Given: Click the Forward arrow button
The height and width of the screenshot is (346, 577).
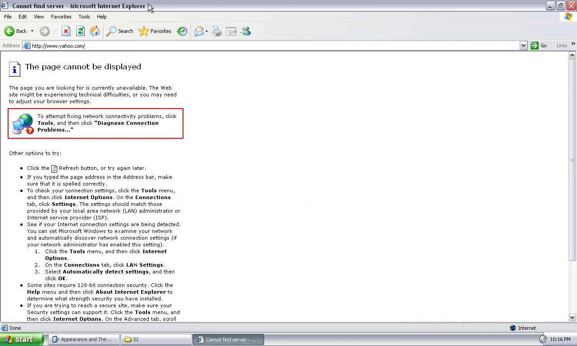Looking at the screenshot, I should click(x=44, y=31).
